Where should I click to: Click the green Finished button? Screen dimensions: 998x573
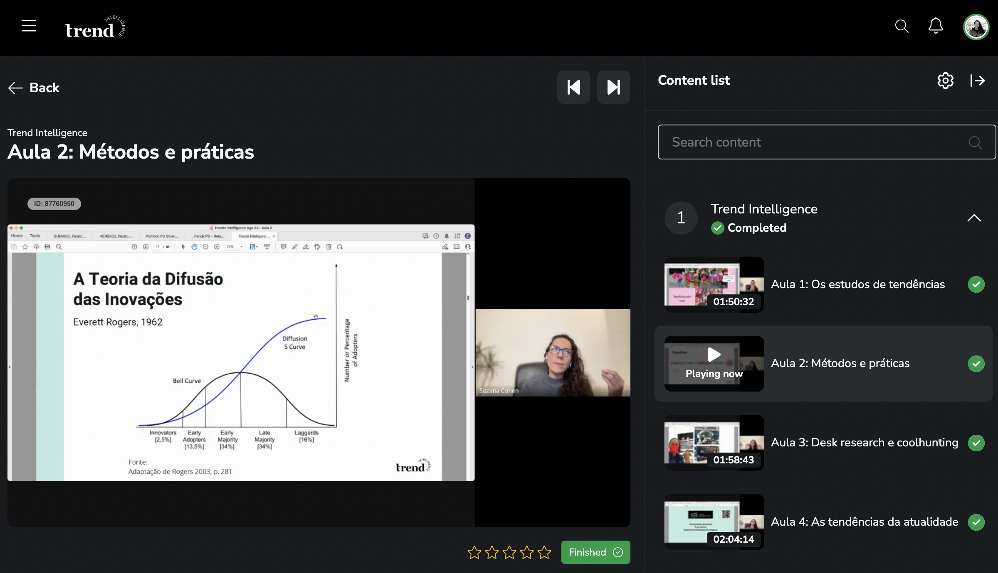(x=595, y=552)
